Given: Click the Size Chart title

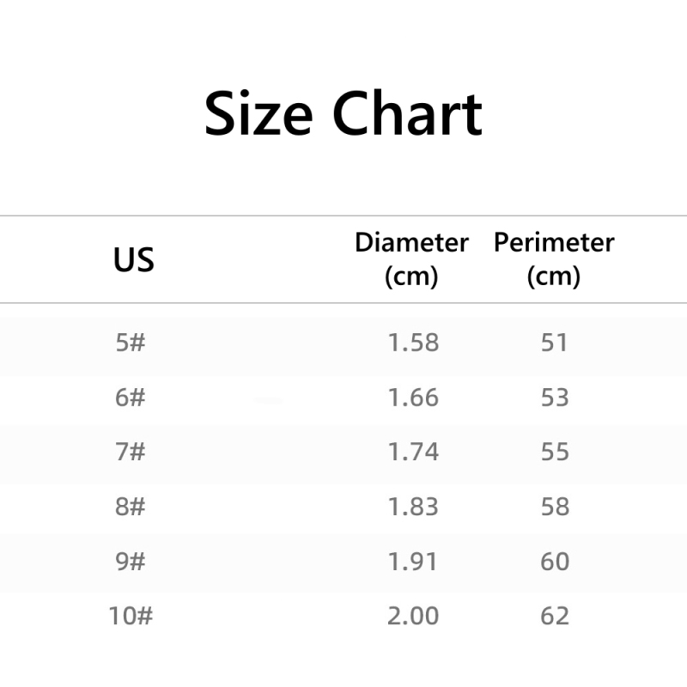Looking at the screenshot, I should [343, 115].
